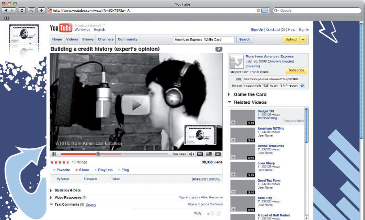Screen dimensions: 365x220
Task: Add Loan Sharp video to QuickList
Action: tap(233, 175)
